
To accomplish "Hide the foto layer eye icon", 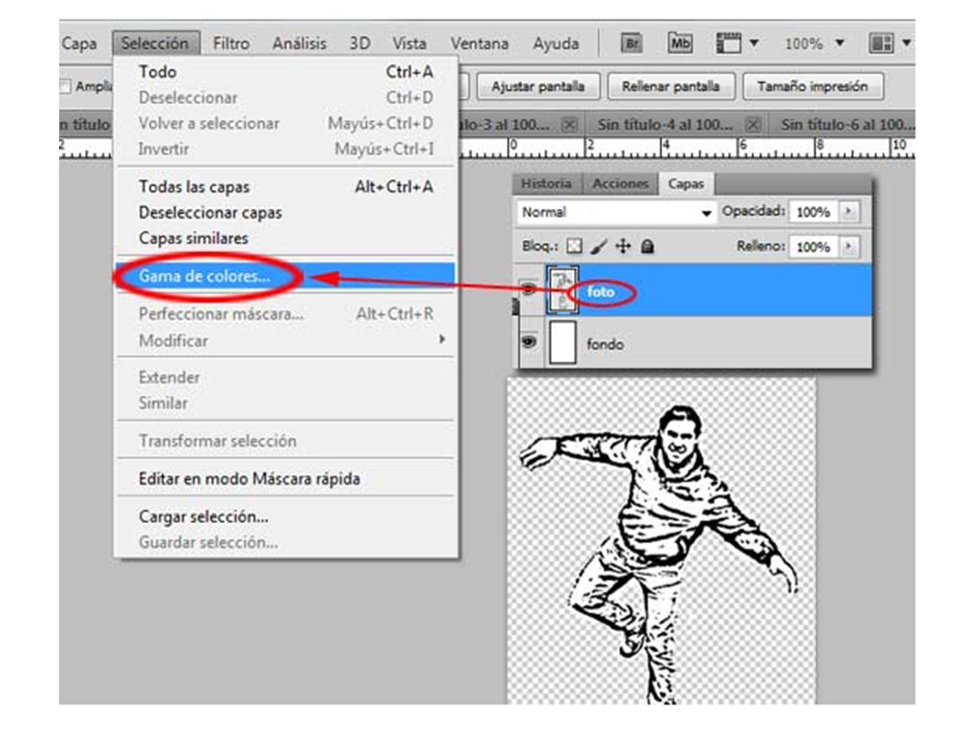I will (529, 289).
